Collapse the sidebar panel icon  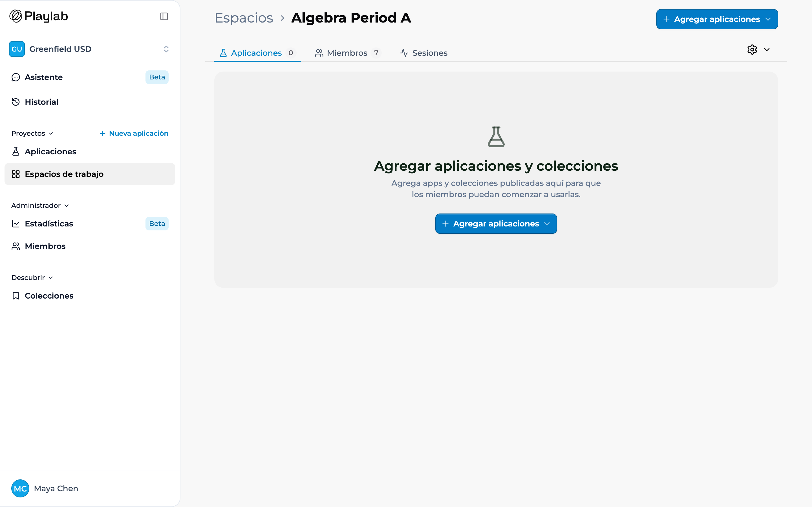[164, 16]
